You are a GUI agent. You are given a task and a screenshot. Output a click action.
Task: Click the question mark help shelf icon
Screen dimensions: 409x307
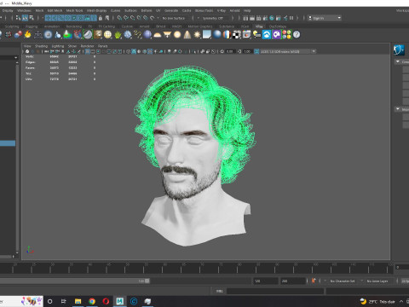tap(297, 35)
